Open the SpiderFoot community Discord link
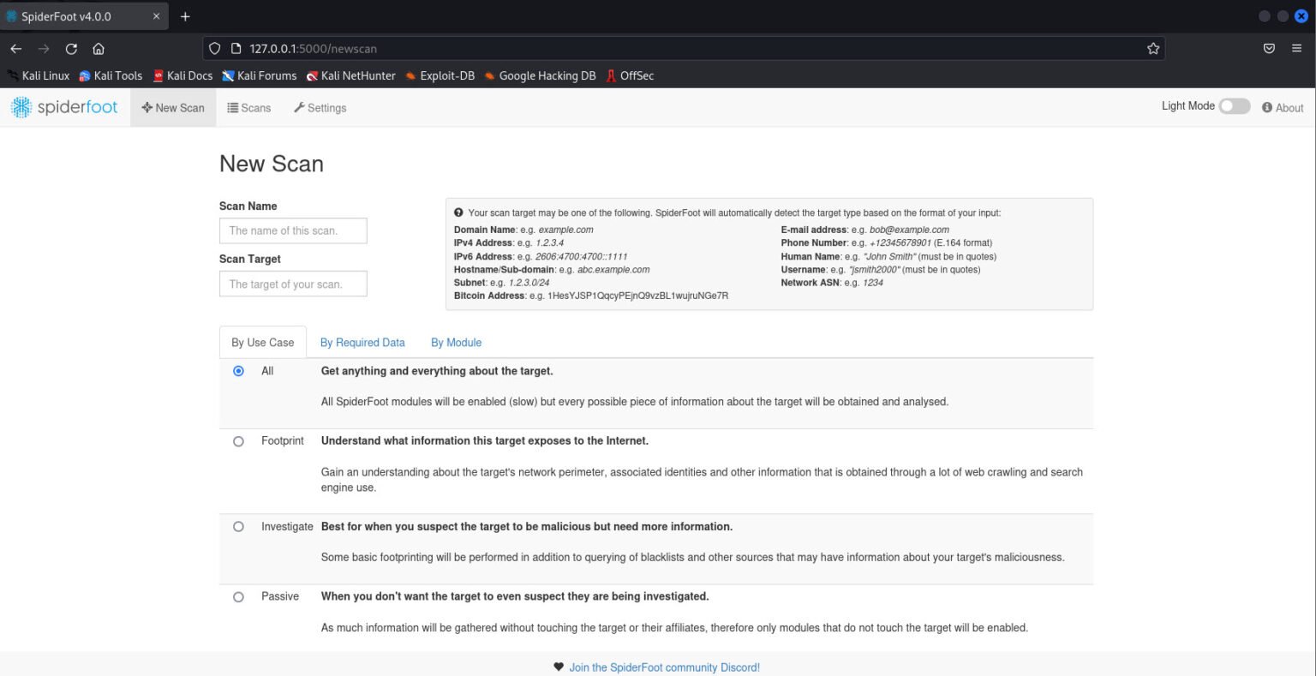 664,667
